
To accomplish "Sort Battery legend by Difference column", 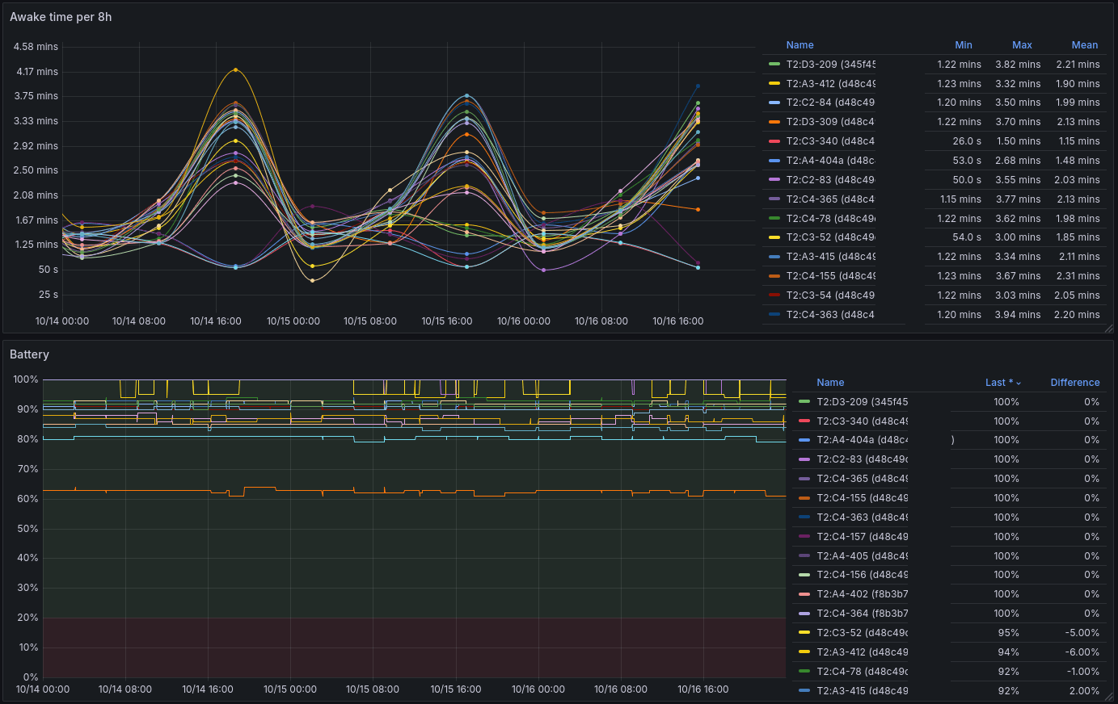I will [x=1074, y=383].
